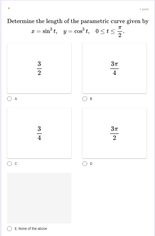
Task: Click the label 'D' beside its radio button
Action: [x=91, y=164]
